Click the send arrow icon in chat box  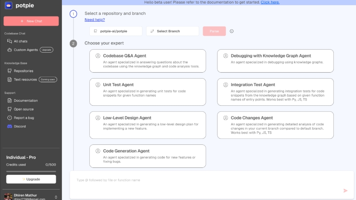[x=346, y=190]
